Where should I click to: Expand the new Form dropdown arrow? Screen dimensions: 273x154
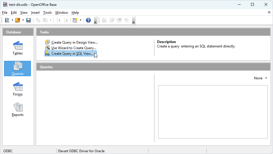click(80, 20)
